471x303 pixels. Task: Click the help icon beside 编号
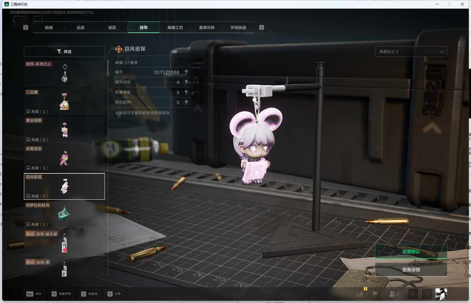coord(186,72)
